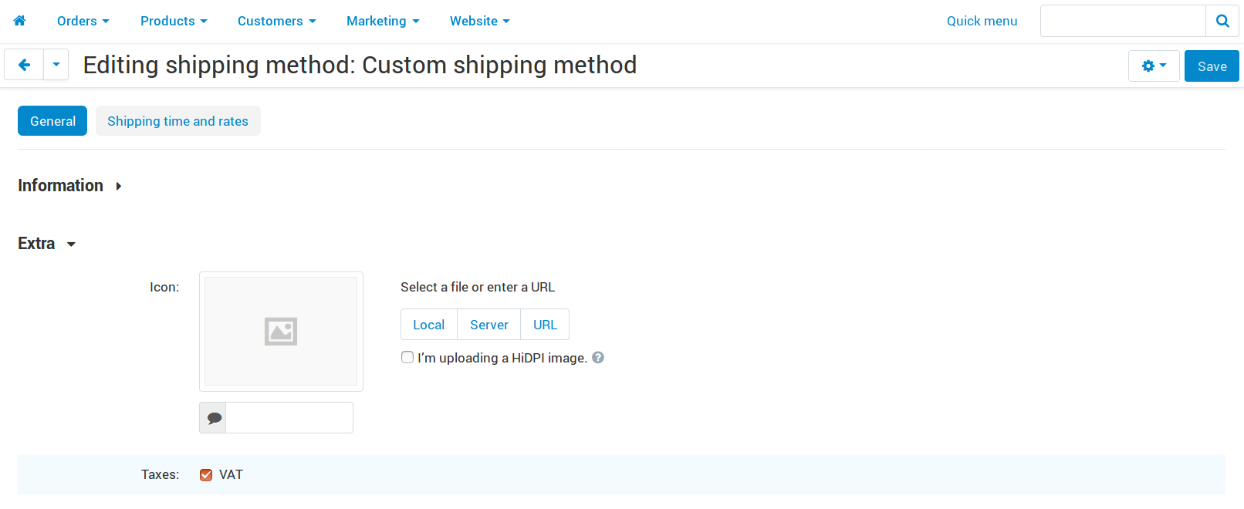This screenshot has width=1244, height=509.
Task: Click the HiDPI help question mark
Action: (x=598, y=357)
